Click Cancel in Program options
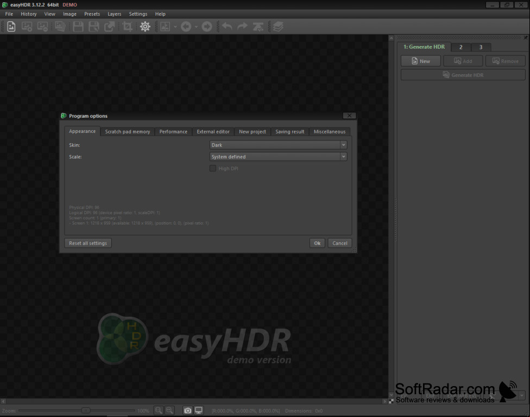The image size is (530, 417). coord(340,243)
